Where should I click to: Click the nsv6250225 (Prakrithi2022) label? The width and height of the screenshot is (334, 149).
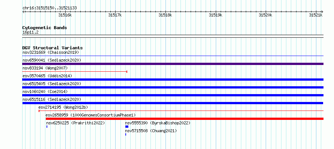pyautogui.click(x=75, y=123)
